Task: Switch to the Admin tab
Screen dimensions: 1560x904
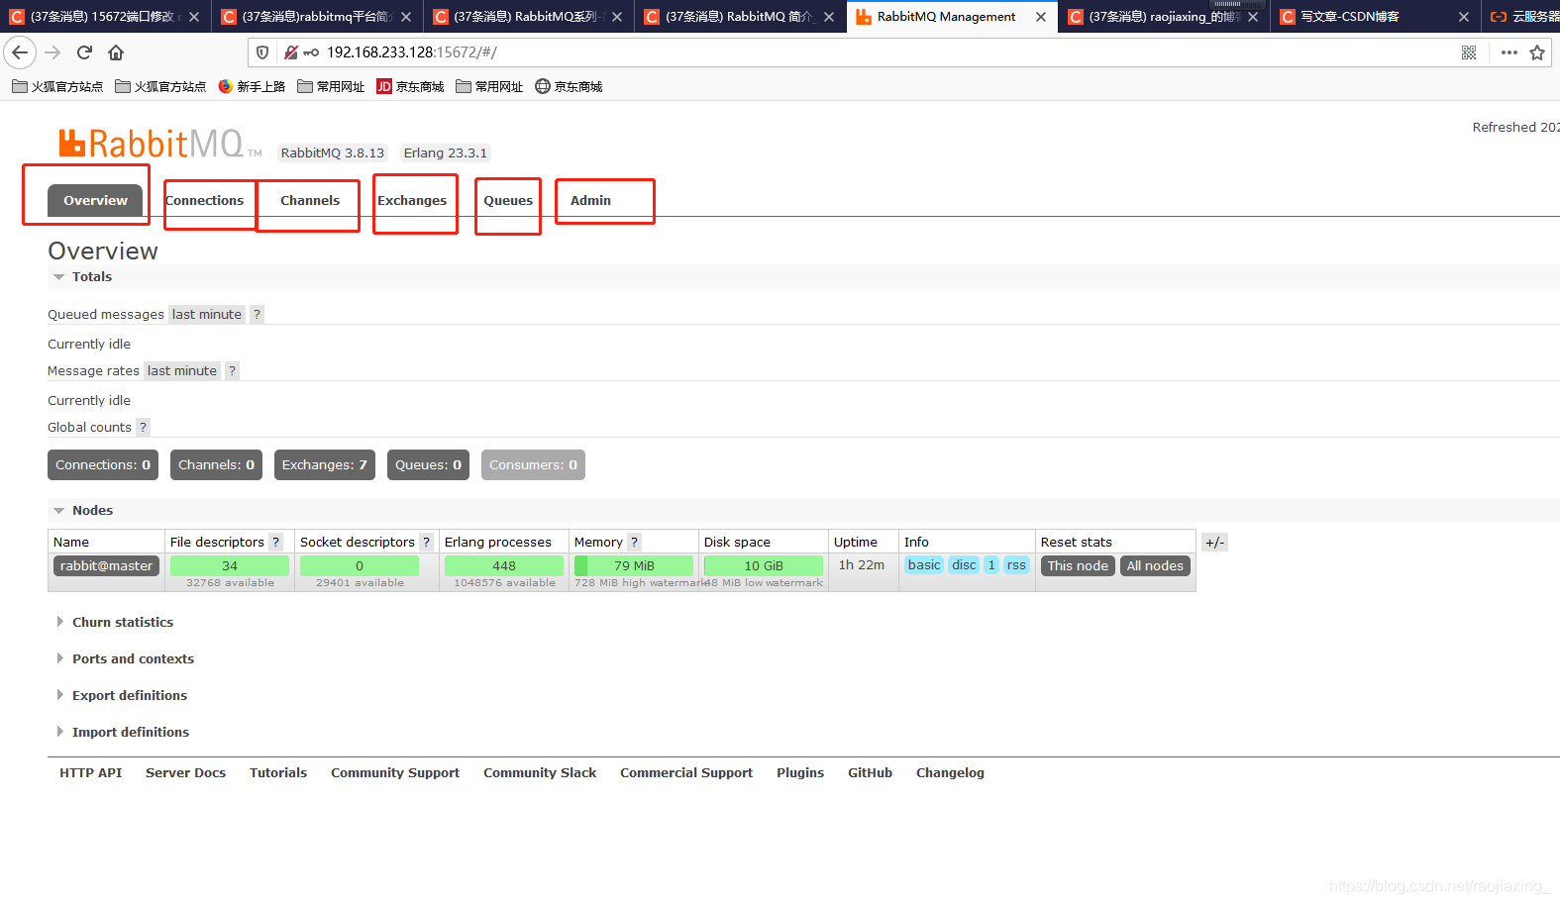Action: (590, 200)
